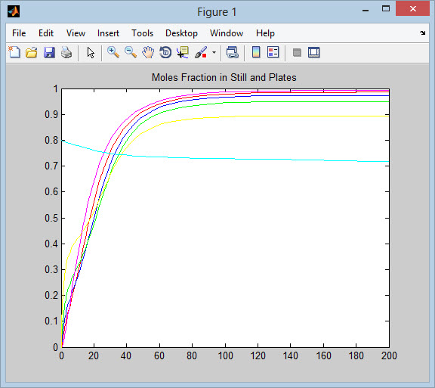Hide plot tools with the gray square icon

(297, 52)
